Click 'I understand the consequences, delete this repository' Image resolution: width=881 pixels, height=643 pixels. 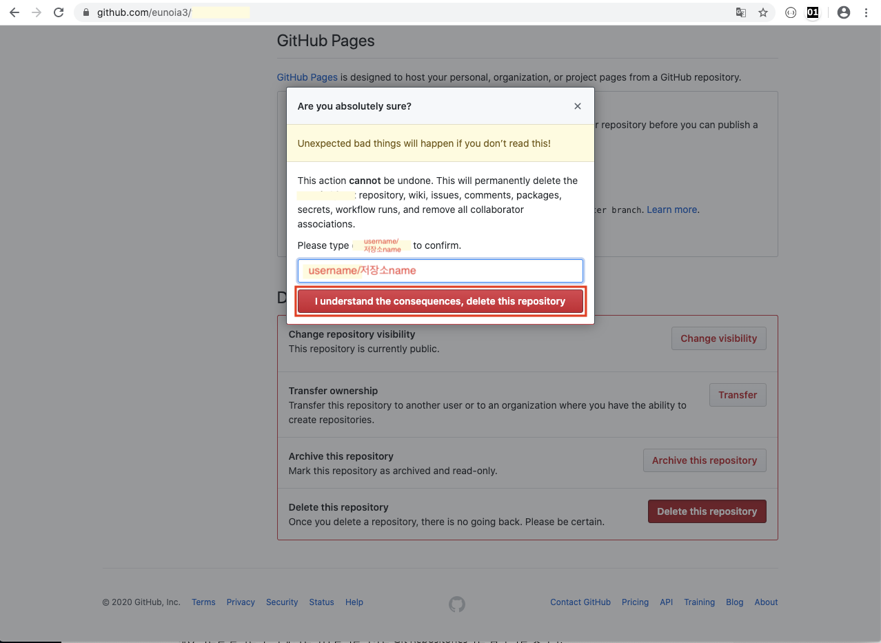[440, 301]
